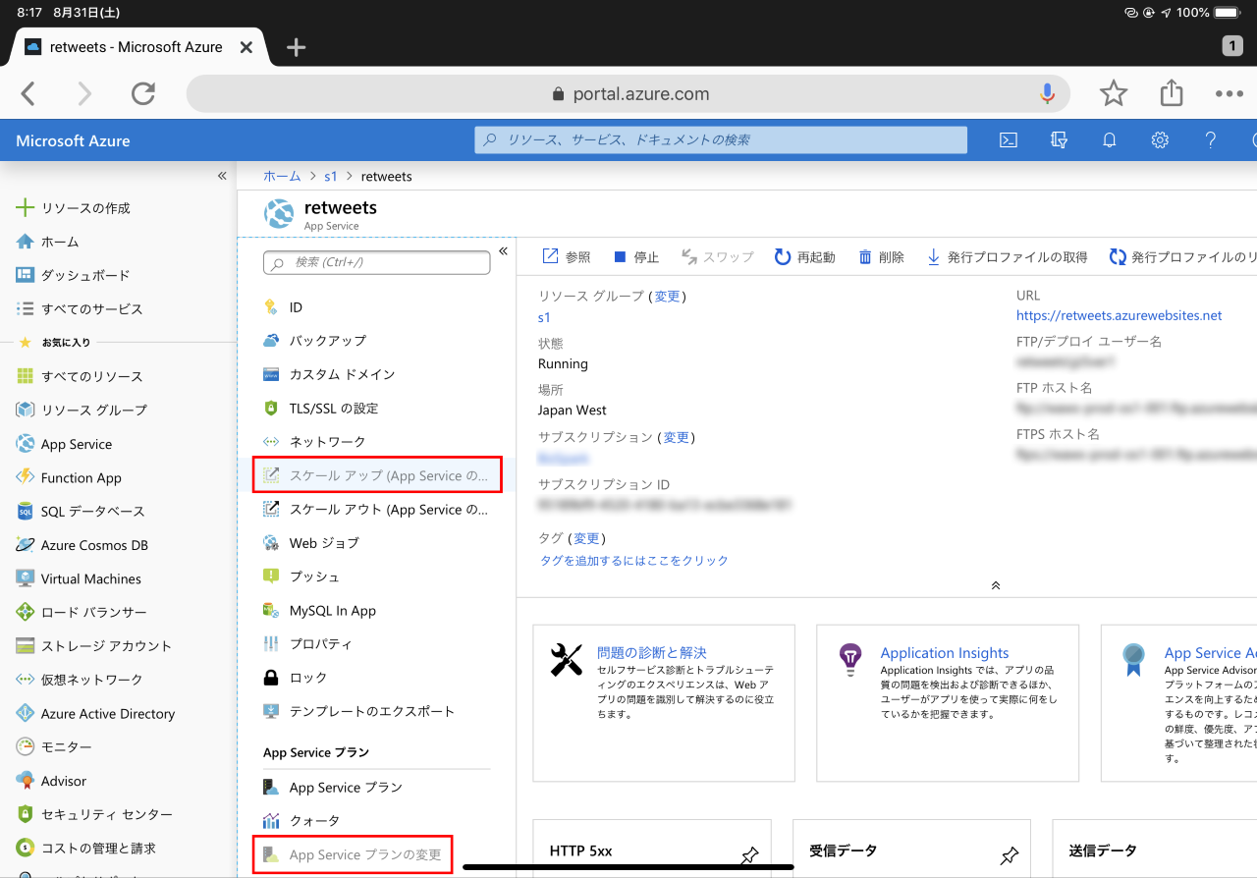Select スケール アウト menu item
The height and width of the screenshot is (878, 1257).
click(388, 510)
